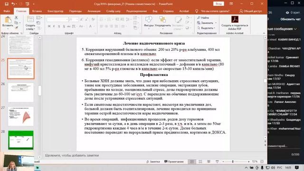This screenshot has width=304, height=171.
Task: Toggle Strikethrough (abc) formatting
Action: 68,26
